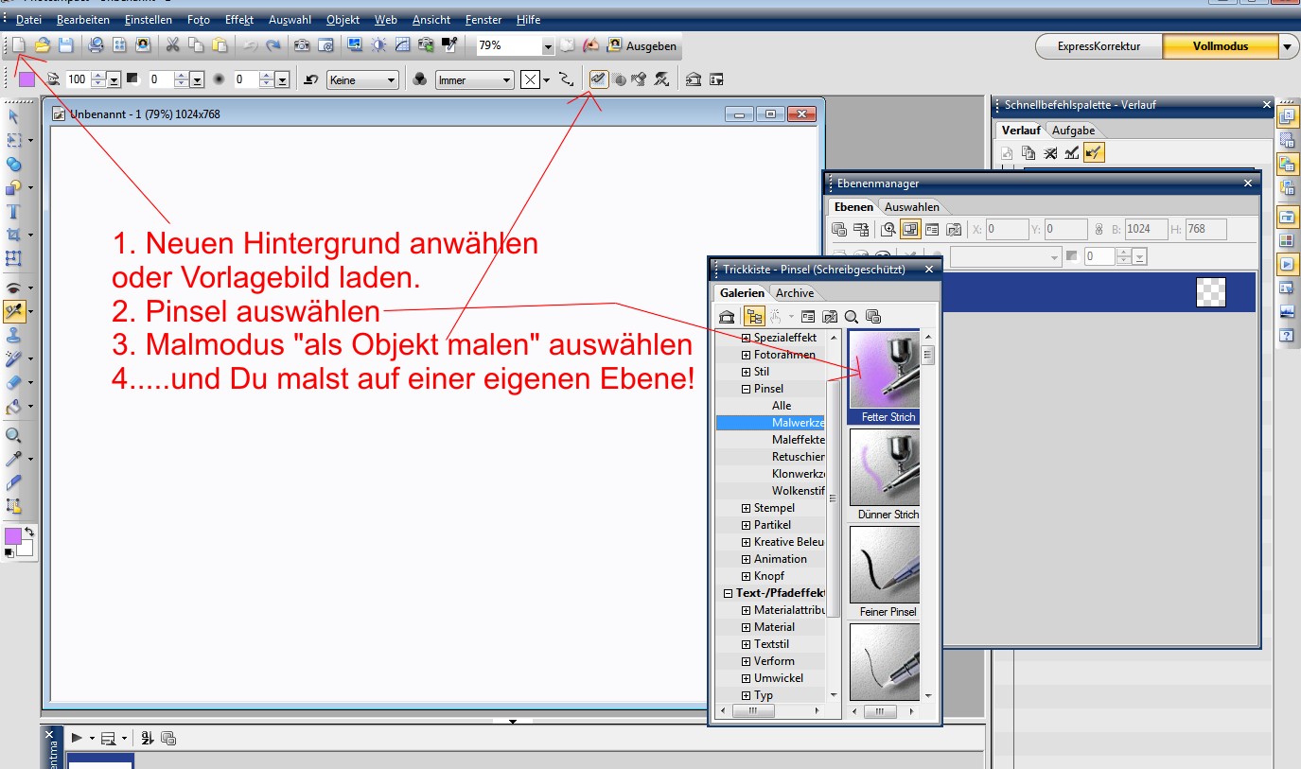
Task: Select the Crop tool
Action: [13, 235]
